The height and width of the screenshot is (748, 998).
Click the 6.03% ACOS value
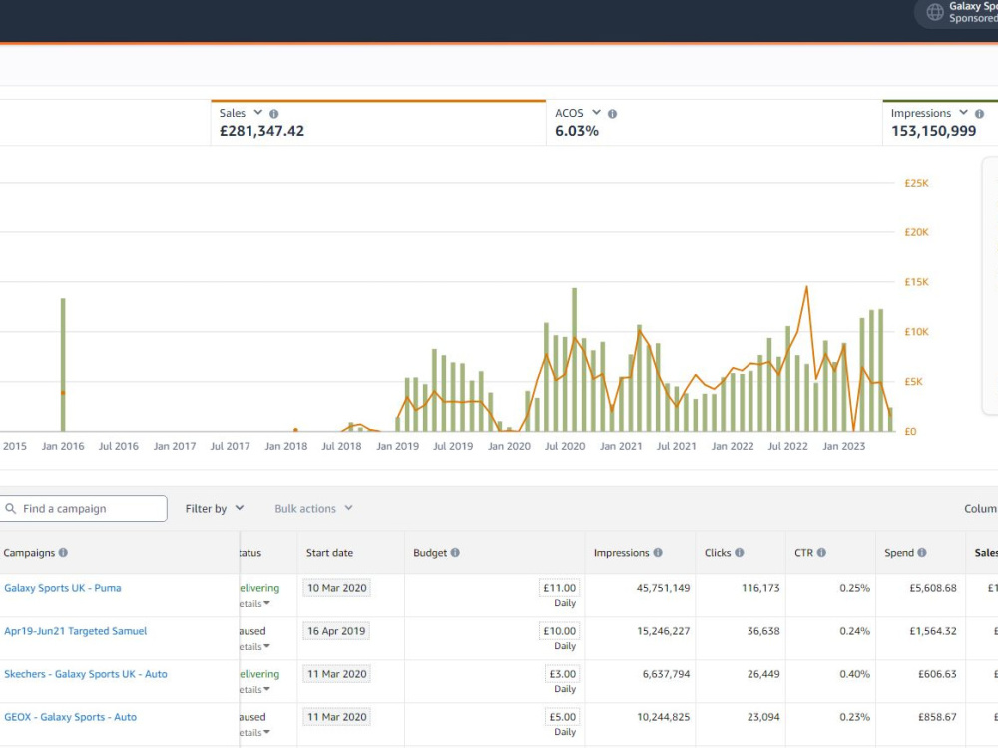click(x=577, y=131)
